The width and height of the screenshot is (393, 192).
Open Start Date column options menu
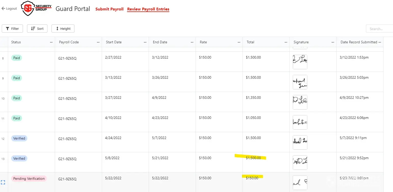tap(145, 42)
